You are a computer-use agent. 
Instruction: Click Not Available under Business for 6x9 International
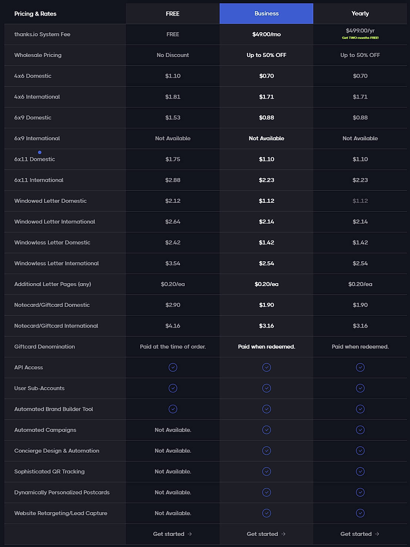266,138
